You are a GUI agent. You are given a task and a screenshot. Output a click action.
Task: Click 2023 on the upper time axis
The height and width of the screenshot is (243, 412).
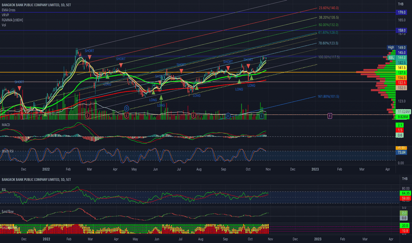[x=315, y=169]
